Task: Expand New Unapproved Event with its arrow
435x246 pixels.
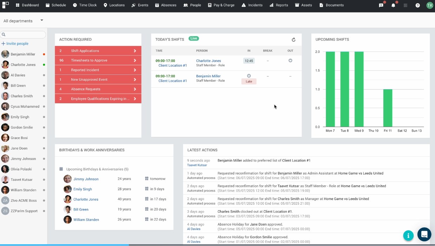Action: (135, 80)
